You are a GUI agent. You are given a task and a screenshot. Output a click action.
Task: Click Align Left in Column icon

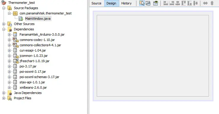[x=166, y=3]
